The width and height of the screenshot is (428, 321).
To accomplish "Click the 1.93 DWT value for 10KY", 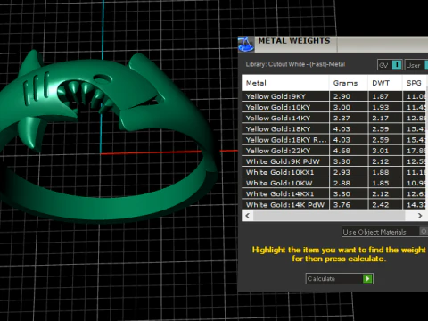I will pyautogui.click(x=381, y=107).
